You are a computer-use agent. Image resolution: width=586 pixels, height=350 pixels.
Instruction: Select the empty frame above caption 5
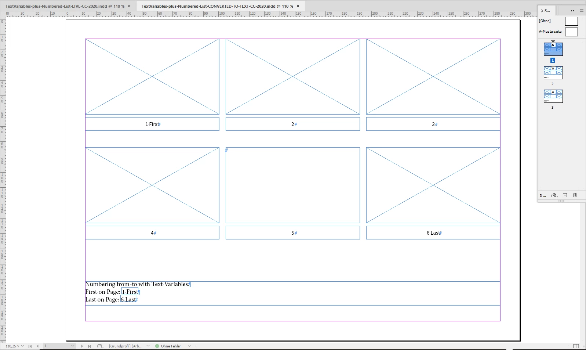(293, 185)
